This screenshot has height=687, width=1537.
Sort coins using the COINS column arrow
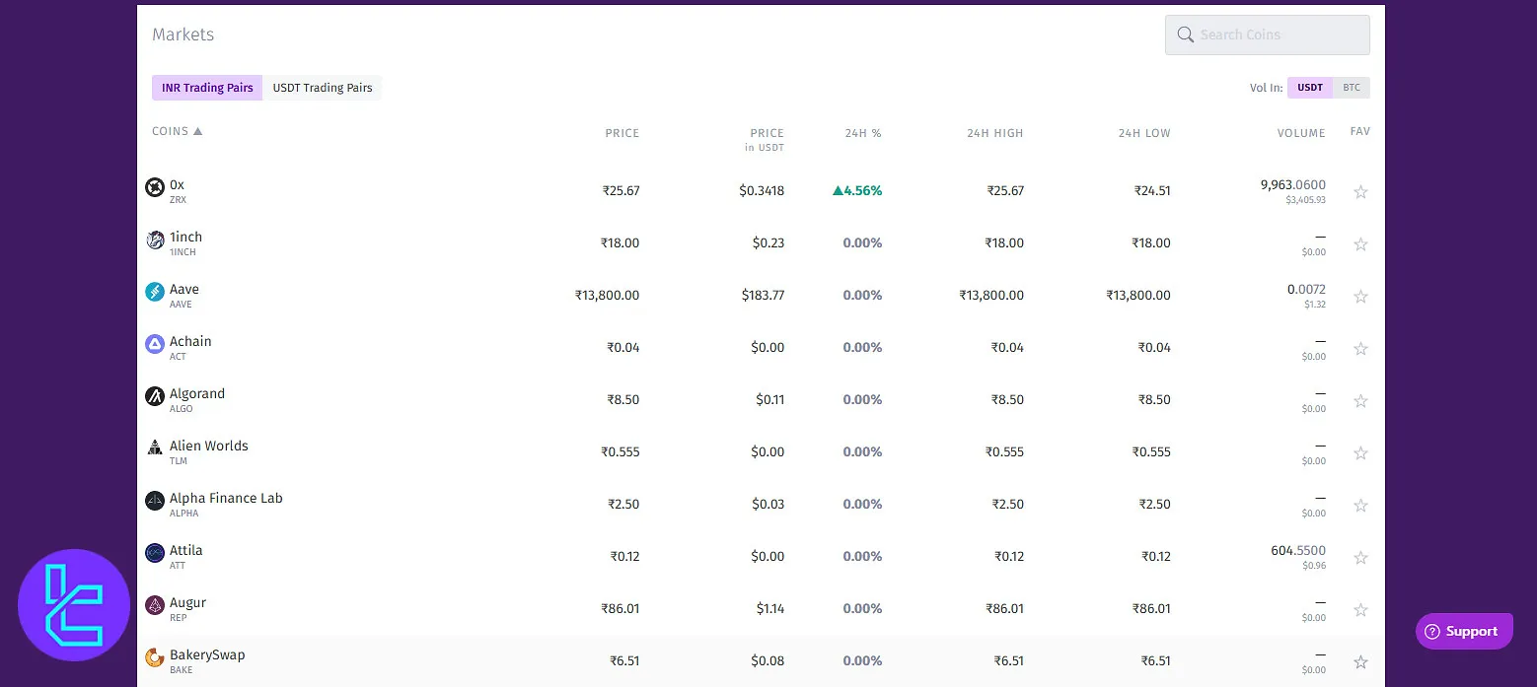pos(198,129)
